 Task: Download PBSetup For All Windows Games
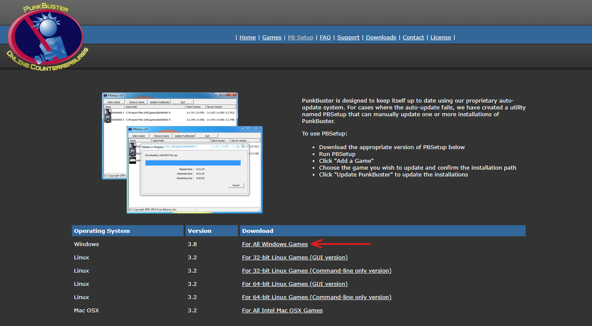click(x=275, y=244)
